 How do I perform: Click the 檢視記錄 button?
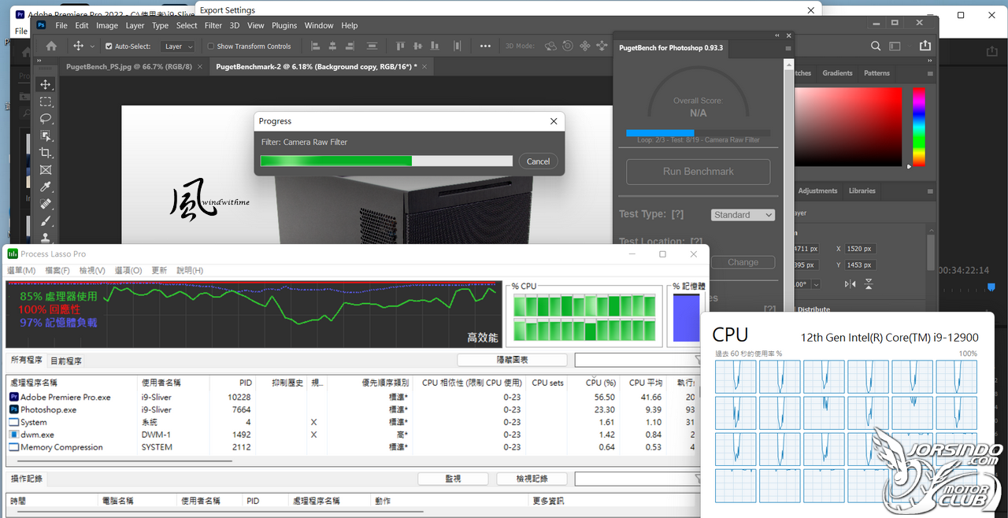pos(532,479)
